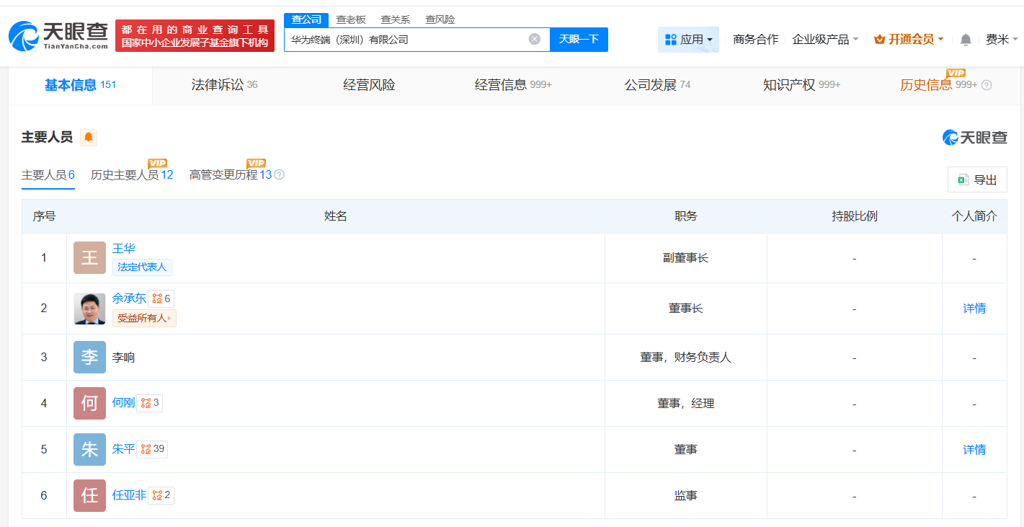Select the 历史主要人员 12 sub-tab

pyautogui.click(x=132, y=174)
